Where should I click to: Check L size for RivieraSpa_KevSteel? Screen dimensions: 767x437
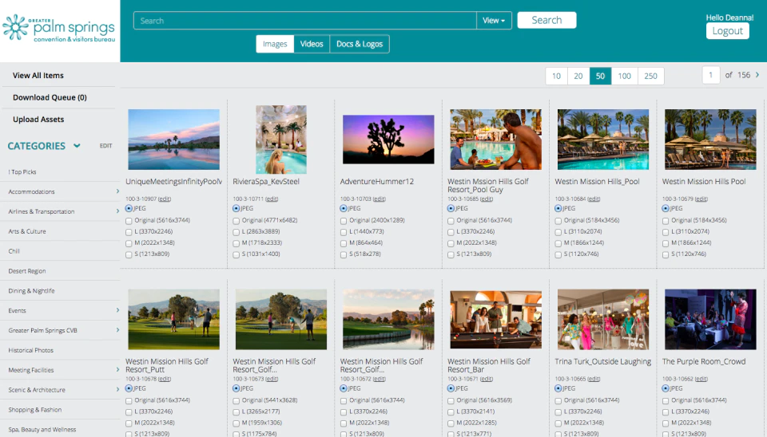[236, 232]
